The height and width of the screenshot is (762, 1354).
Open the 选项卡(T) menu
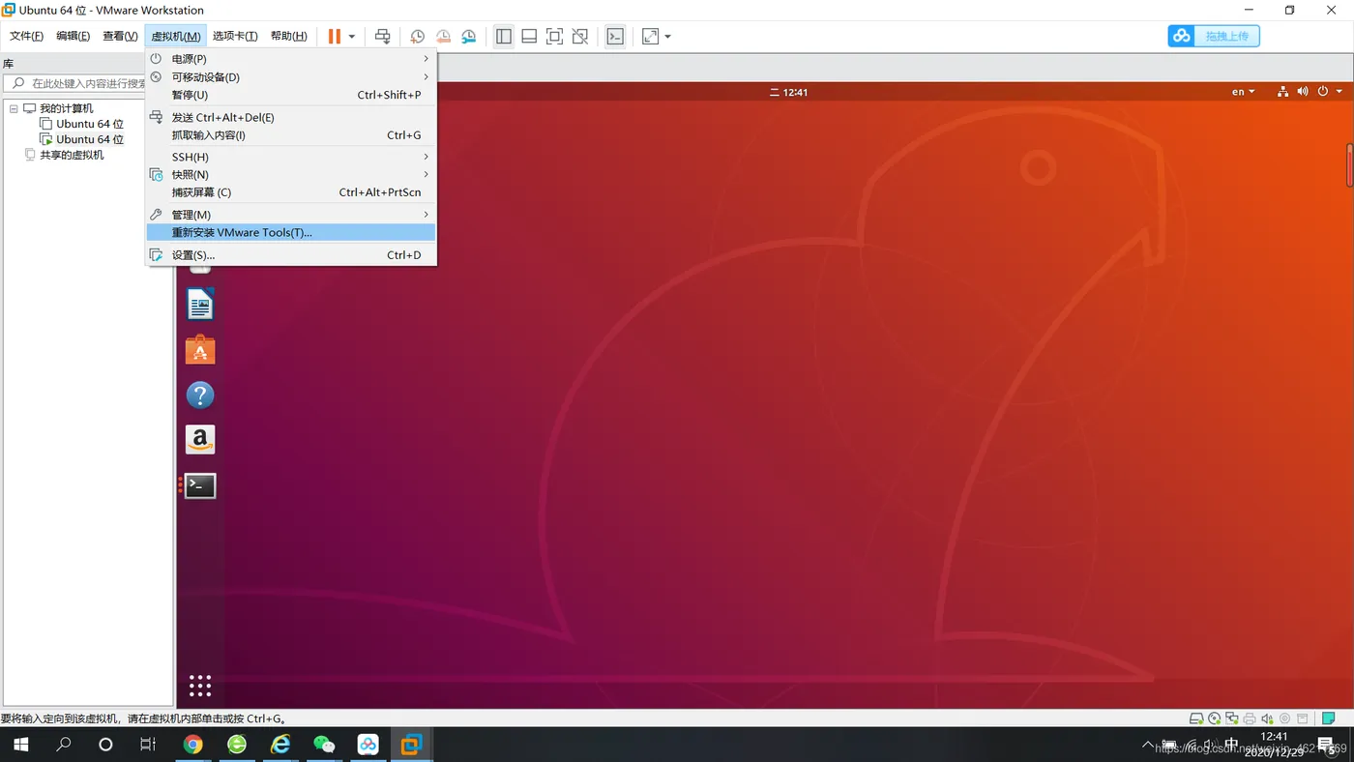click(235, 36)
